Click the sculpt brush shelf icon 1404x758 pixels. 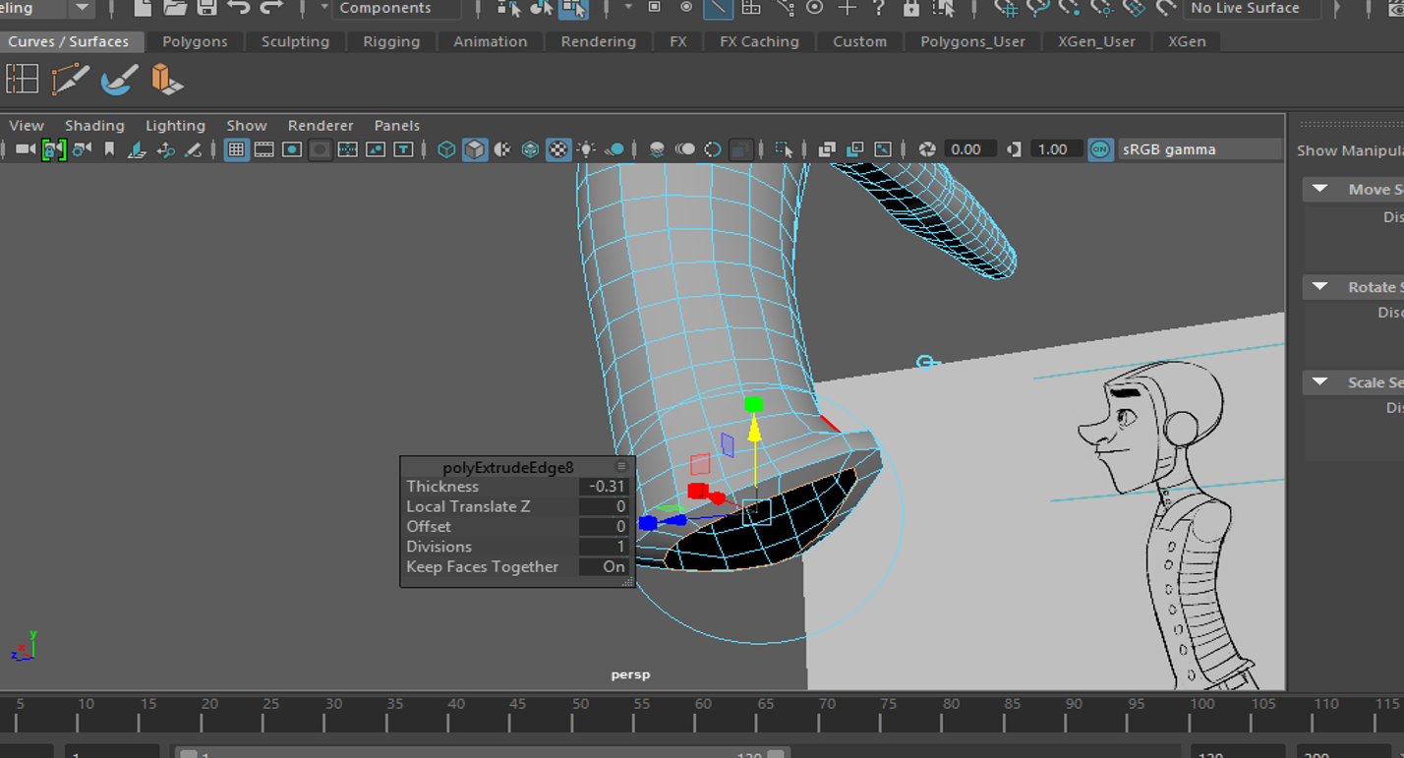(x=118, y=80)
